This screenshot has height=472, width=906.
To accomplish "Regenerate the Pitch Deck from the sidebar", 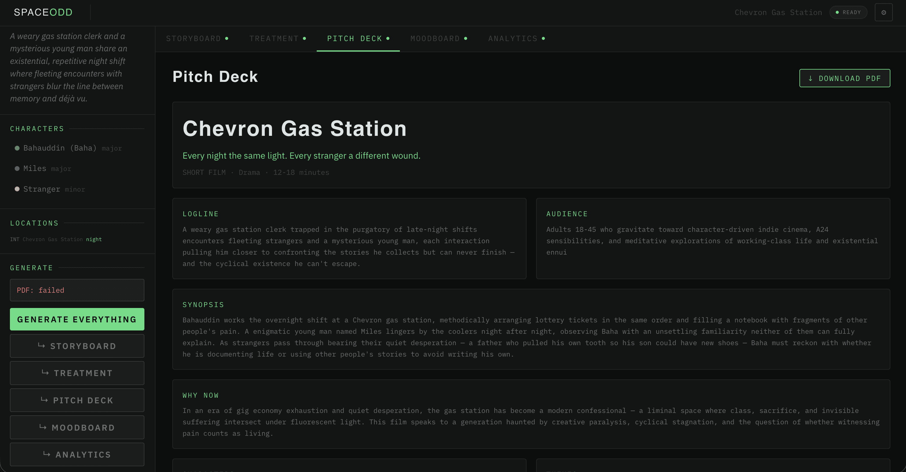I will [x=77, y=400].
